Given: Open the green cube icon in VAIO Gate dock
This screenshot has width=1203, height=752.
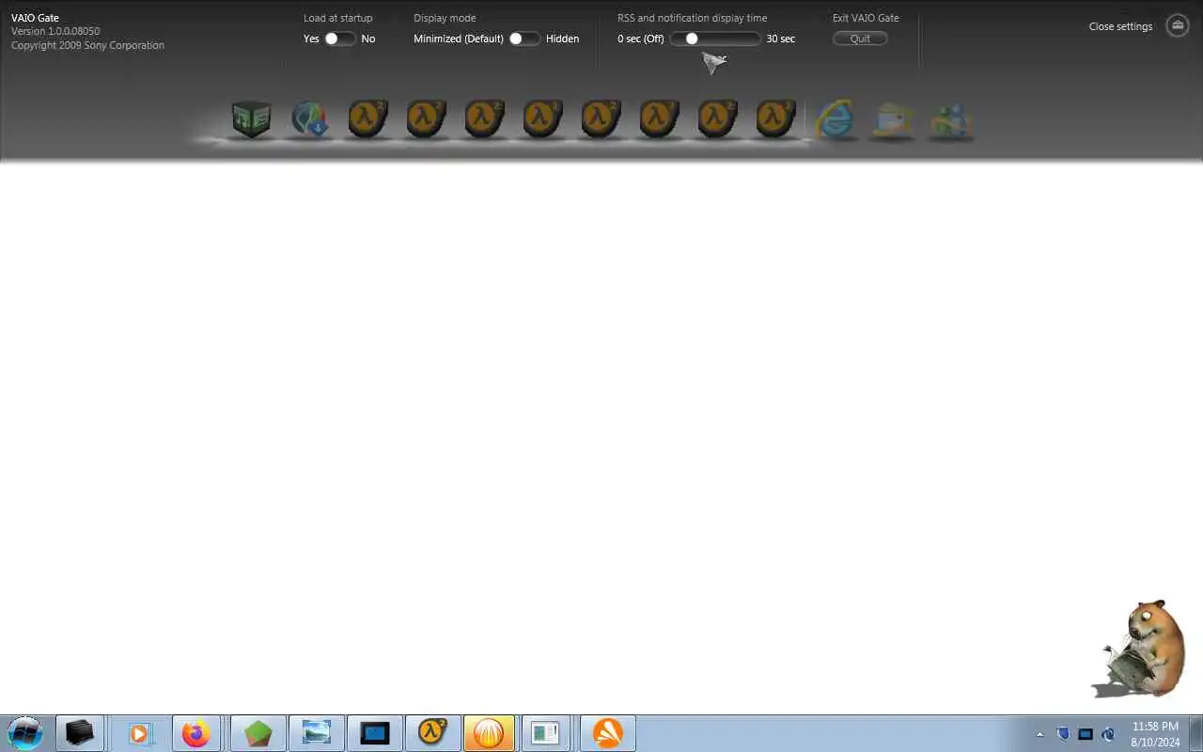Looking at the screenshot, I should coord(251,119).
